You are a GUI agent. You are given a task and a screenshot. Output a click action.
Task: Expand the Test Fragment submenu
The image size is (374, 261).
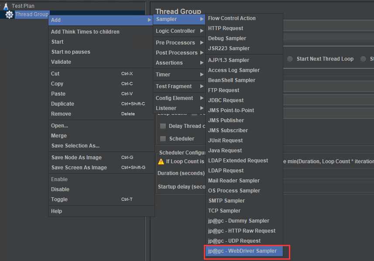pyautogui.click(x=179, y=86)
